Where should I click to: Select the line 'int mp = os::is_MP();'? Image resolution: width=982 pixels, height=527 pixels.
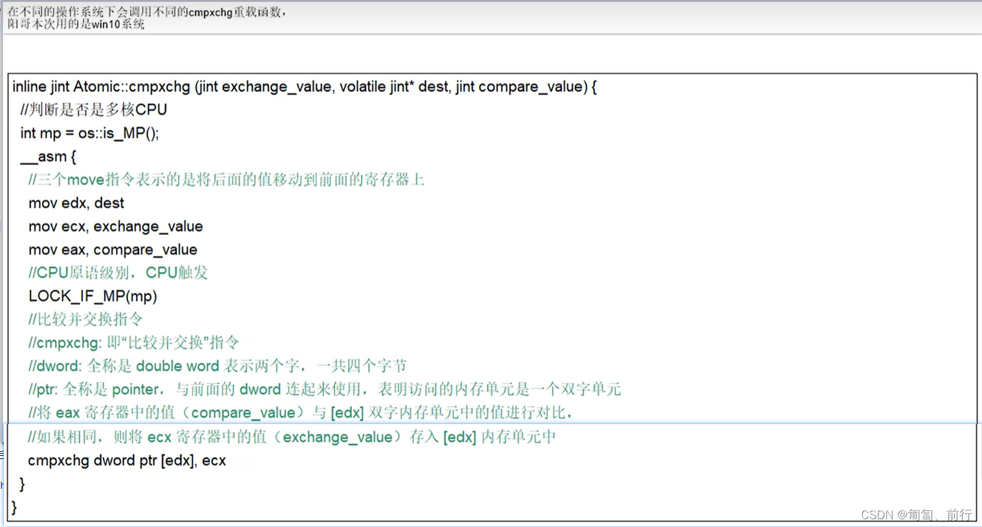[x=89, y=133]
